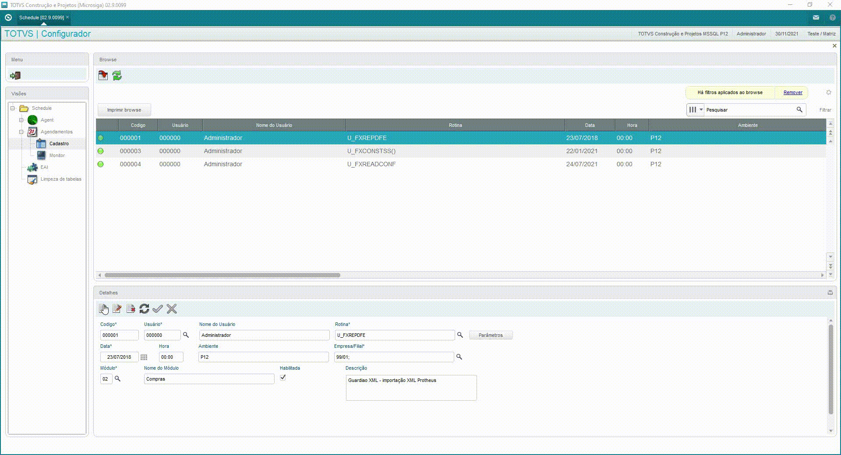The height and width of the screenshot is (455, 841).
Task: Click green status indicator of row 000004
Action: pyautogui.click(x=101, y=164)
